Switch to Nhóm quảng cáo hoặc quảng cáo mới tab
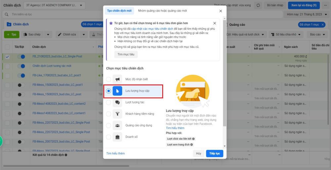Image resolution: width=331 pixels, height=170 pixels. 162,11
